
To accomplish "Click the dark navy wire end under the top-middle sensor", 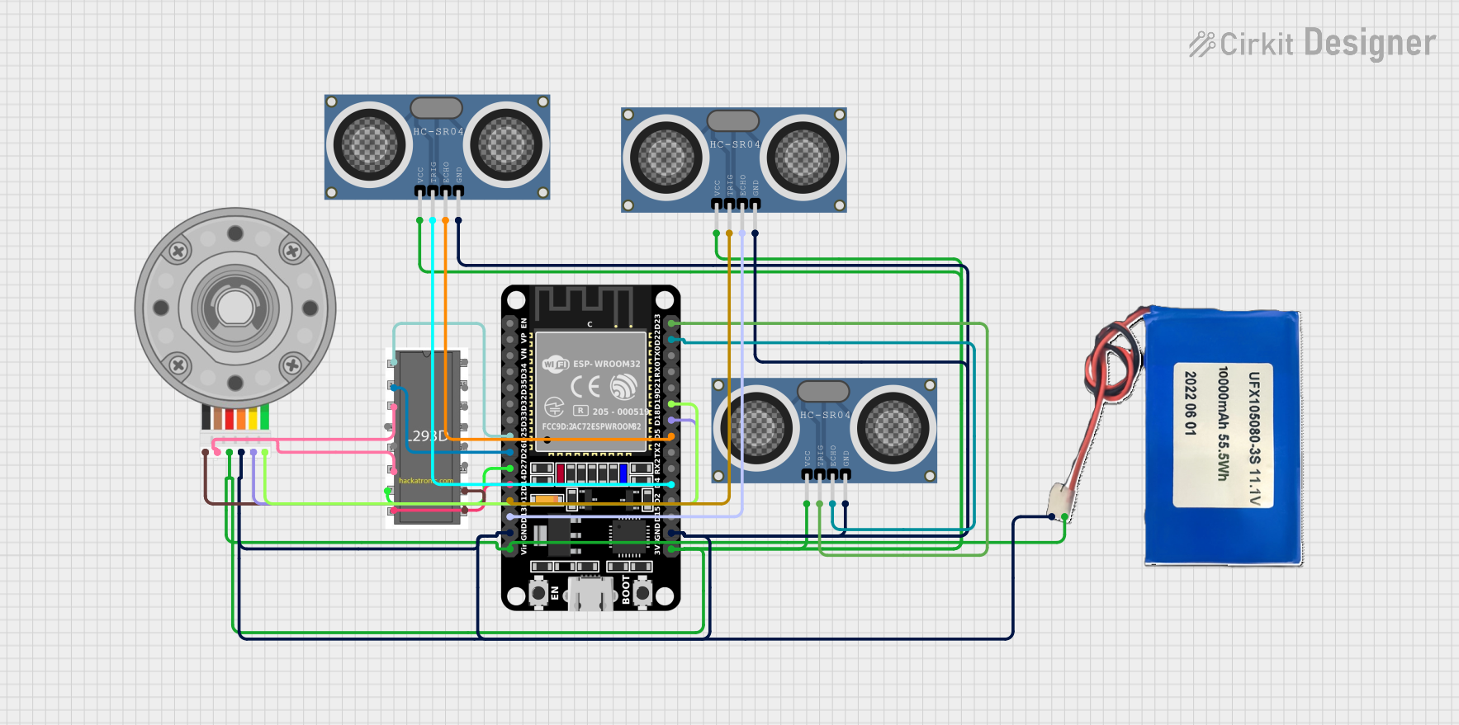I will point(755,233).
